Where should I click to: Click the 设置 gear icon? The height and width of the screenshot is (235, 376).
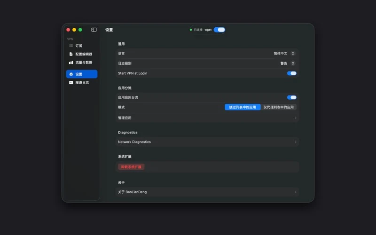click(x=71, y=74)
